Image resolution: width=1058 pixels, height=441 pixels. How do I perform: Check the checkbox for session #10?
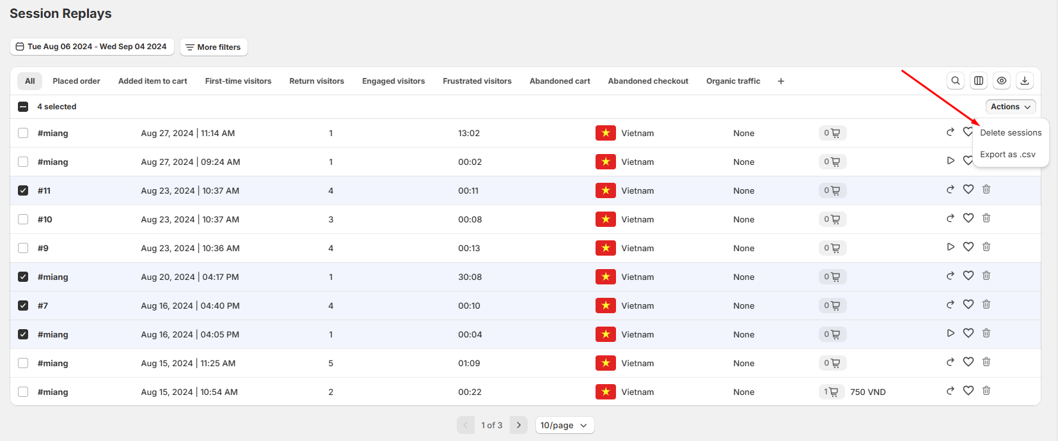pos(23,219)
